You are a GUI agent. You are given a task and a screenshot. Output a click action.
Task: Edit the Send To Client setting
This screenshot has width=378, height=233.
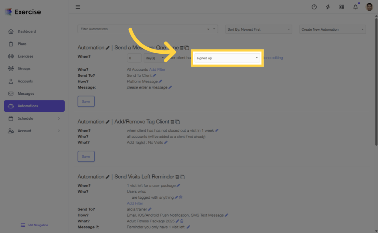(154, 76)
